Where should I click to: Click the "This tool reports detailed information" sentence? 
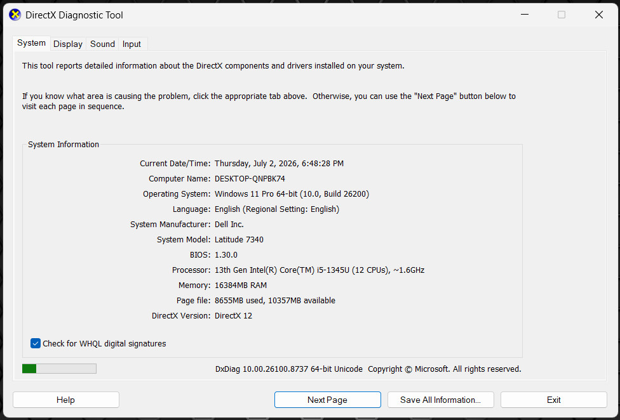point(213,66)
